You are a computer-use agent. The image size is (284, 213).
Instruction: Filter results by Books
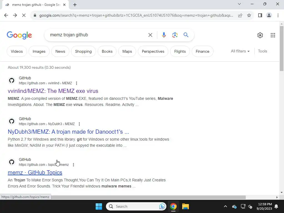107,51
